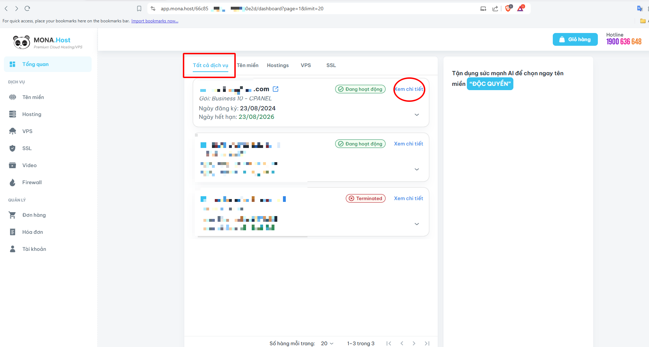Click the MONA.Host panda logo
Image resolution: width=649 pixels, height=347 pixels.
48,42
